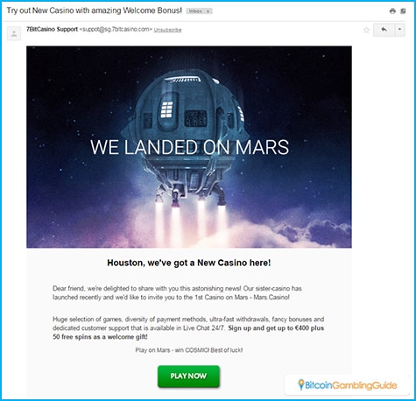The image size is (416, 401).
Task: Click the Houston, we've got a New Casino heading
Action: (x=189, y=263)
